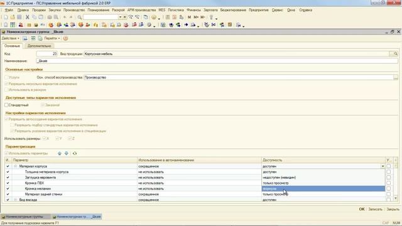
Task: Open the Производство menu
Action: pos(74,10)
